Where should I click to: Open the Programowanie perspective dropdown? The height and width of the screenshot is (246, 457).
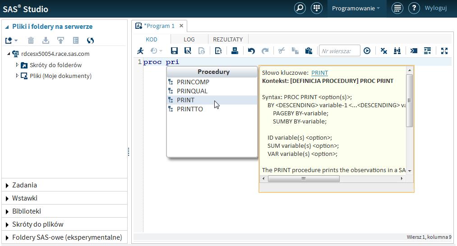[x=356, y=9]
